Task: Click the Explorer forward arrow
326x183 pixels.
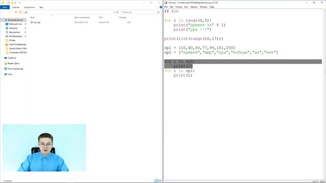Action: (9, 12)
